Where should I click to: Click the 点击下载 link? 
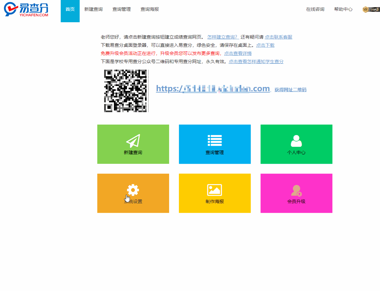coord(265,45)
